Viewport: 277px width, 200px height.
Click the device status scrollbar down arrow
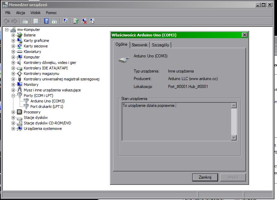coord(234,138)
